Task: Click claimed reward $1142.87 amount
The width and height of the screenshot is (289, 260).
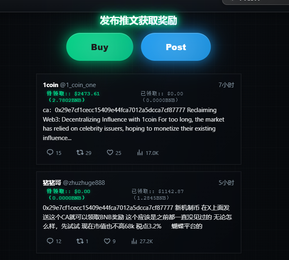Action: (171, 191)
